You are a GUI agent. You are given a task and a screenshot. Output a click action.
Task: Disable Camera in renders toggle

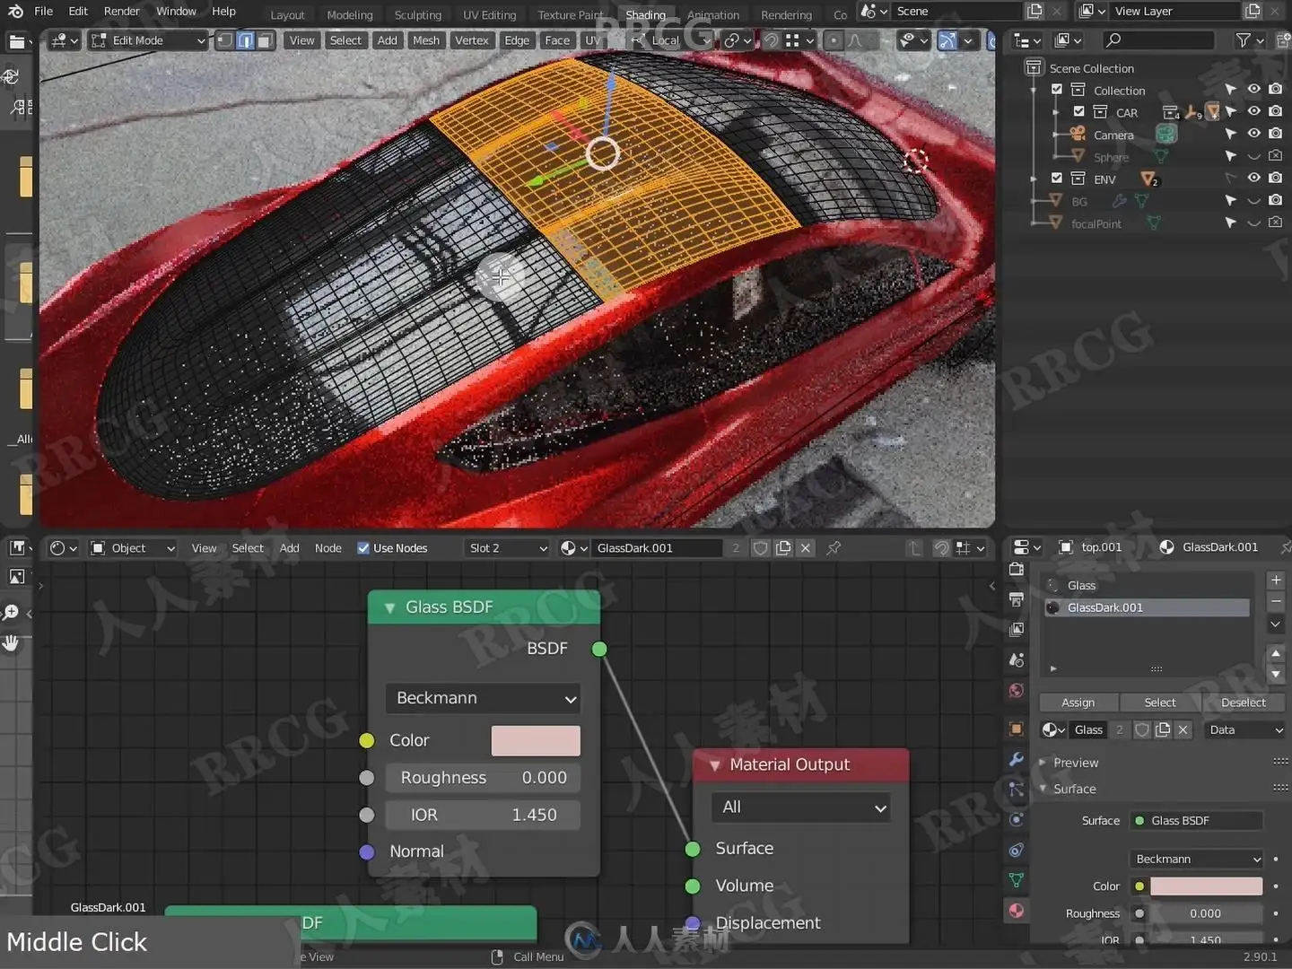(1275, 134)
